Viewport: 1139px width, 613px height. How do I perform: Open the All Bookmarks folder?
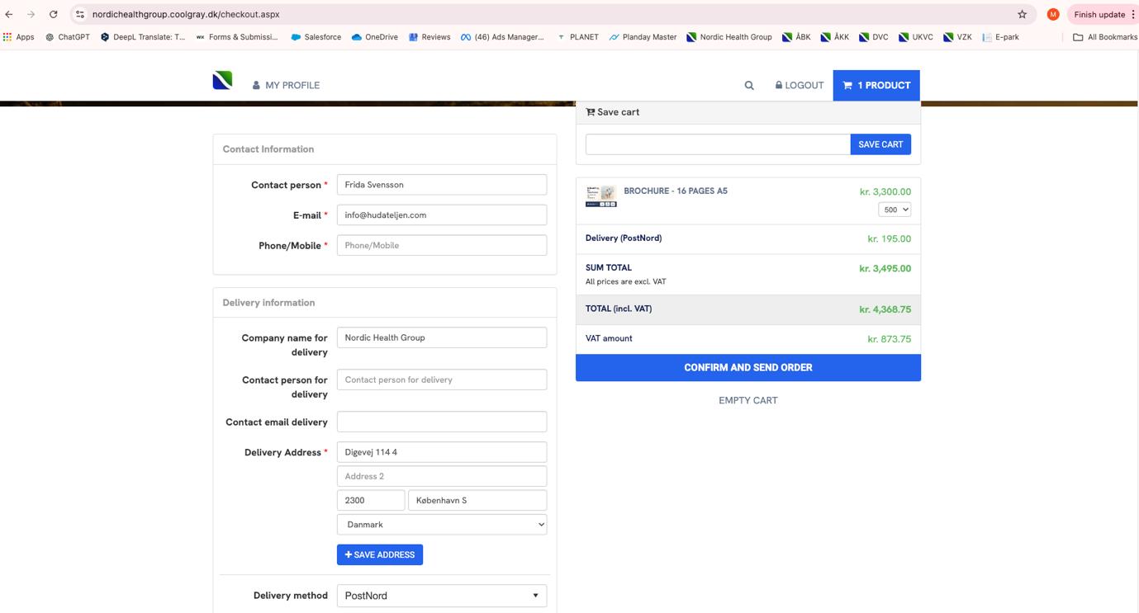(x=1105, y=37)
